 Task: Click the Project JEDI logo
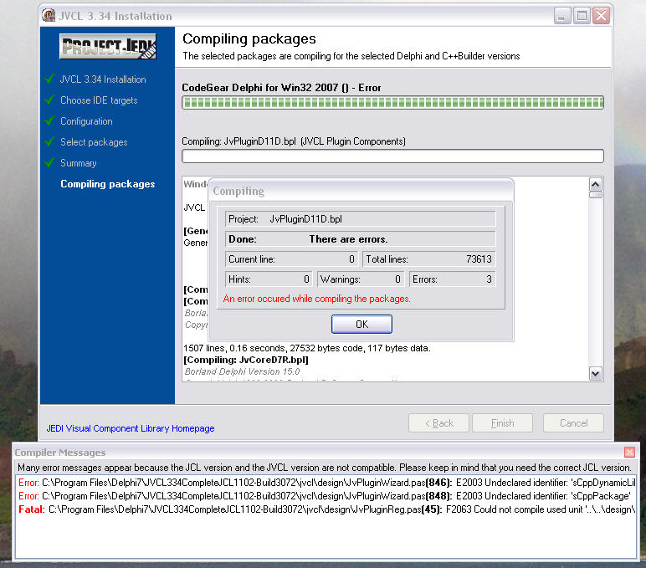[108, 45]
